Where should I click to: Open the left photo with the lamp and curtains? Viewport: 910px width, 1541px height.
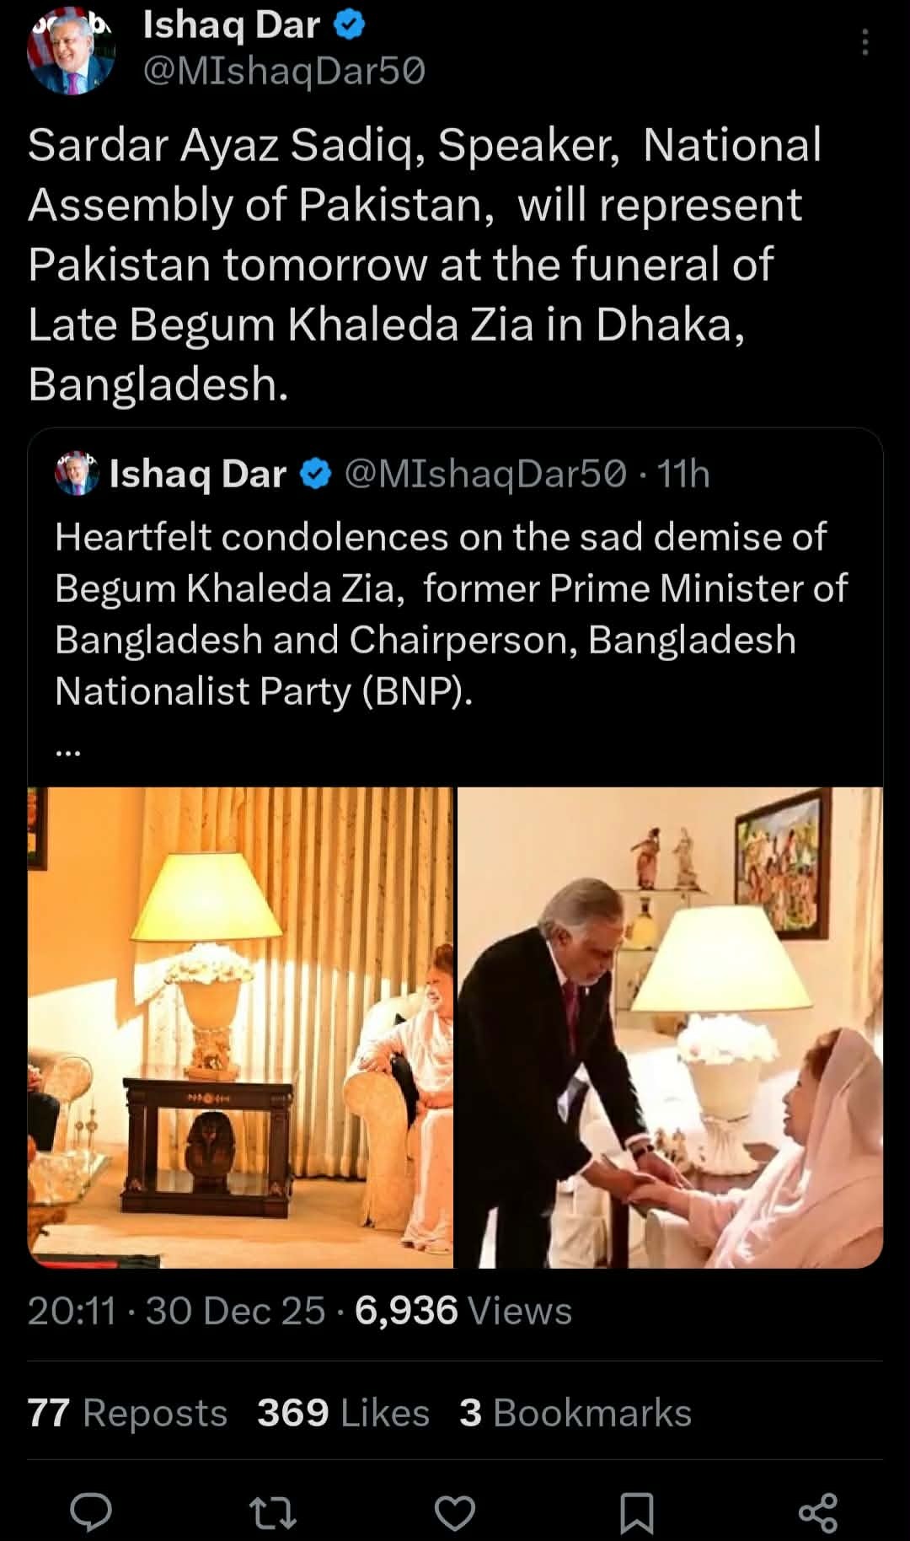(x=240, y=1028)
